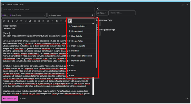Toggle bold formatting in composer toolbar

tap(8, 21)
